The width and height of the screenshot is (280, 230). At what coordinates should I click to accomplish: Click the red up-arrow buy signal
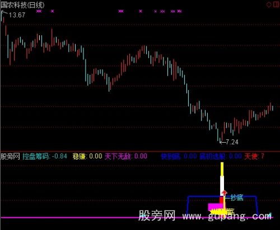225,193
